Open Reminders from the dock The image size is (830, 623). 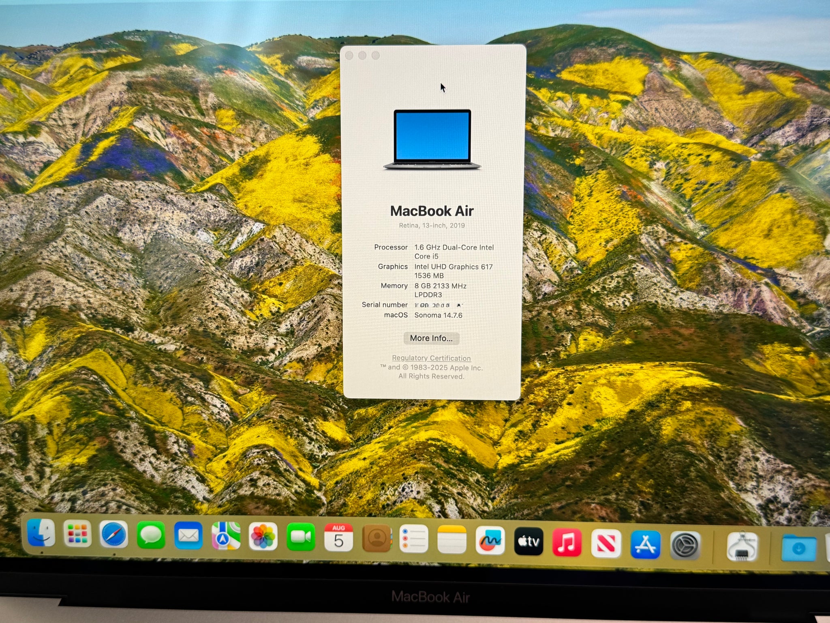tap(414, 539)
